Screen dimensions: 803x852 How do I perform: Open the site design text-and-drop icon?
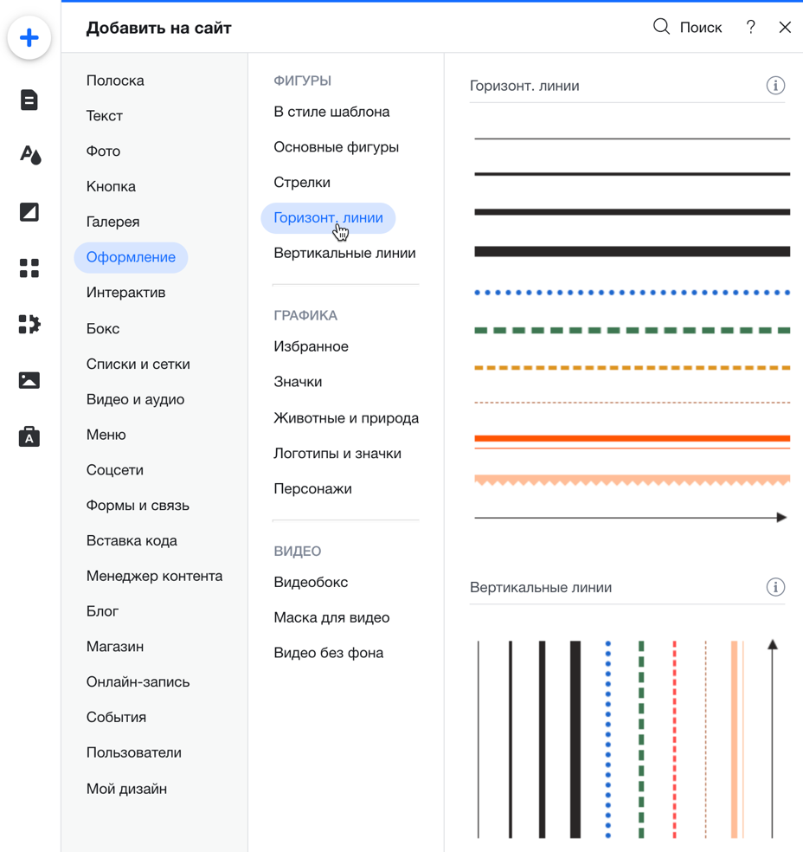(x=29, y=156)
